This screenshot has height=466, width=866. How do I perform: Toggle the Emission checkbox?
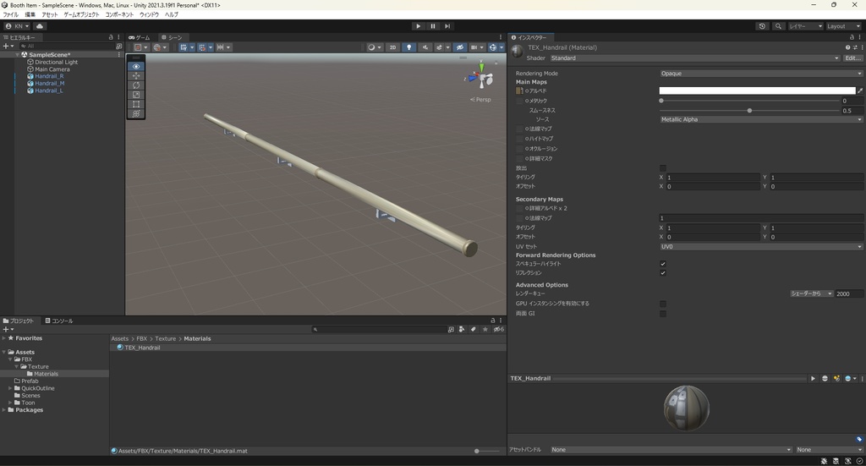663,167
